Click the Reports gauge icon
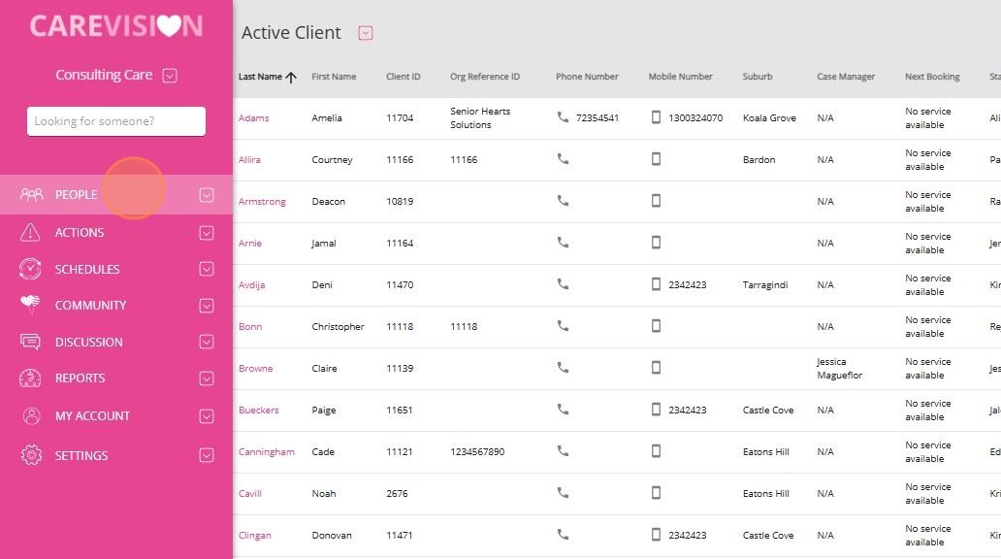The image size is (1001, 559). point(30,378)
